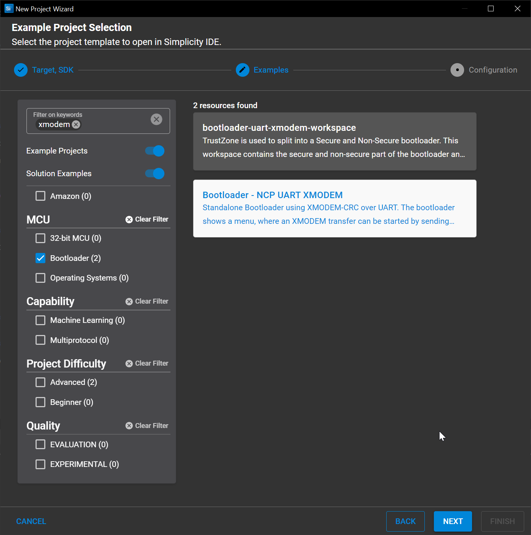
Task: Check the Machine Learning (0) checkbox
Action: 40,320
